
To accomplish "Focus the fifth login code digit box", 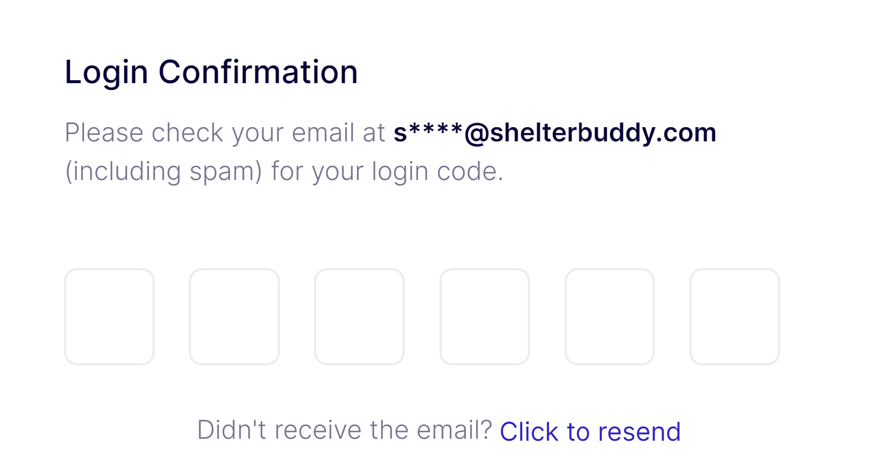I will click(609, 316).
